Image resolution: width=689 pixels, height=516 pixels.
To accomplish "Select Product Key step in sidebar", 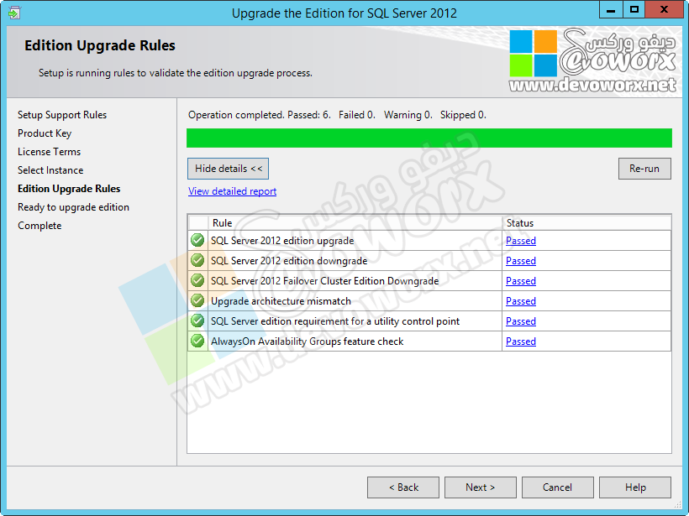I will (x=45, y=133).
